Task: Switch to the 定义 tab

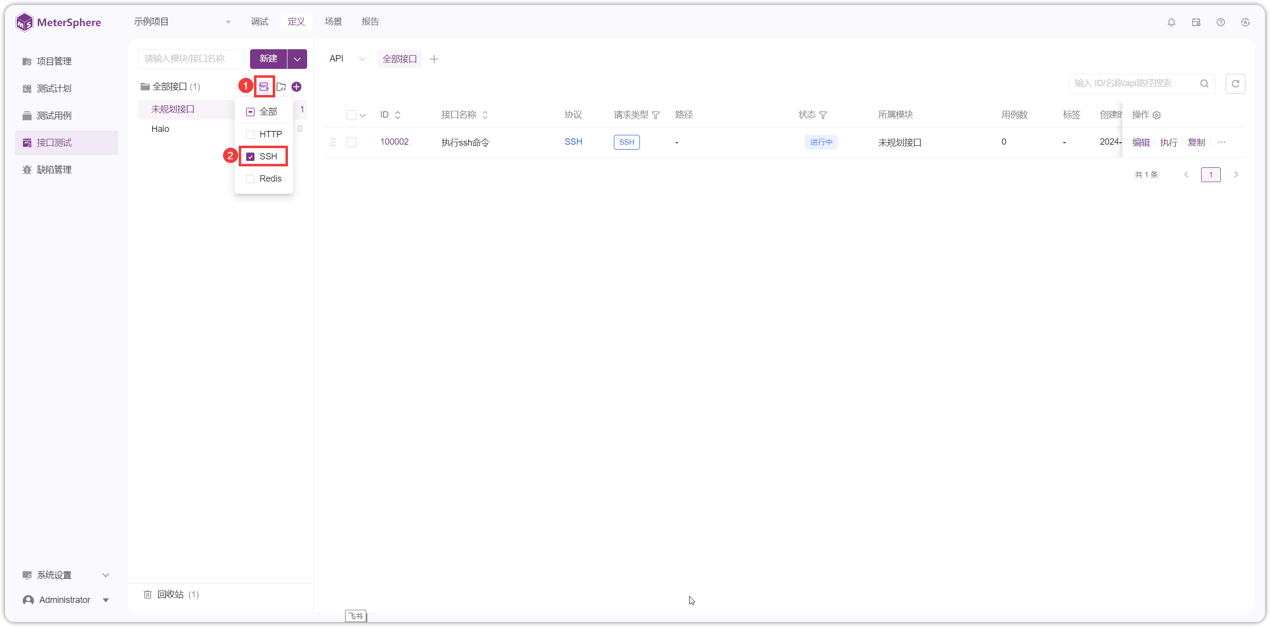Action: tap(296, 22)
